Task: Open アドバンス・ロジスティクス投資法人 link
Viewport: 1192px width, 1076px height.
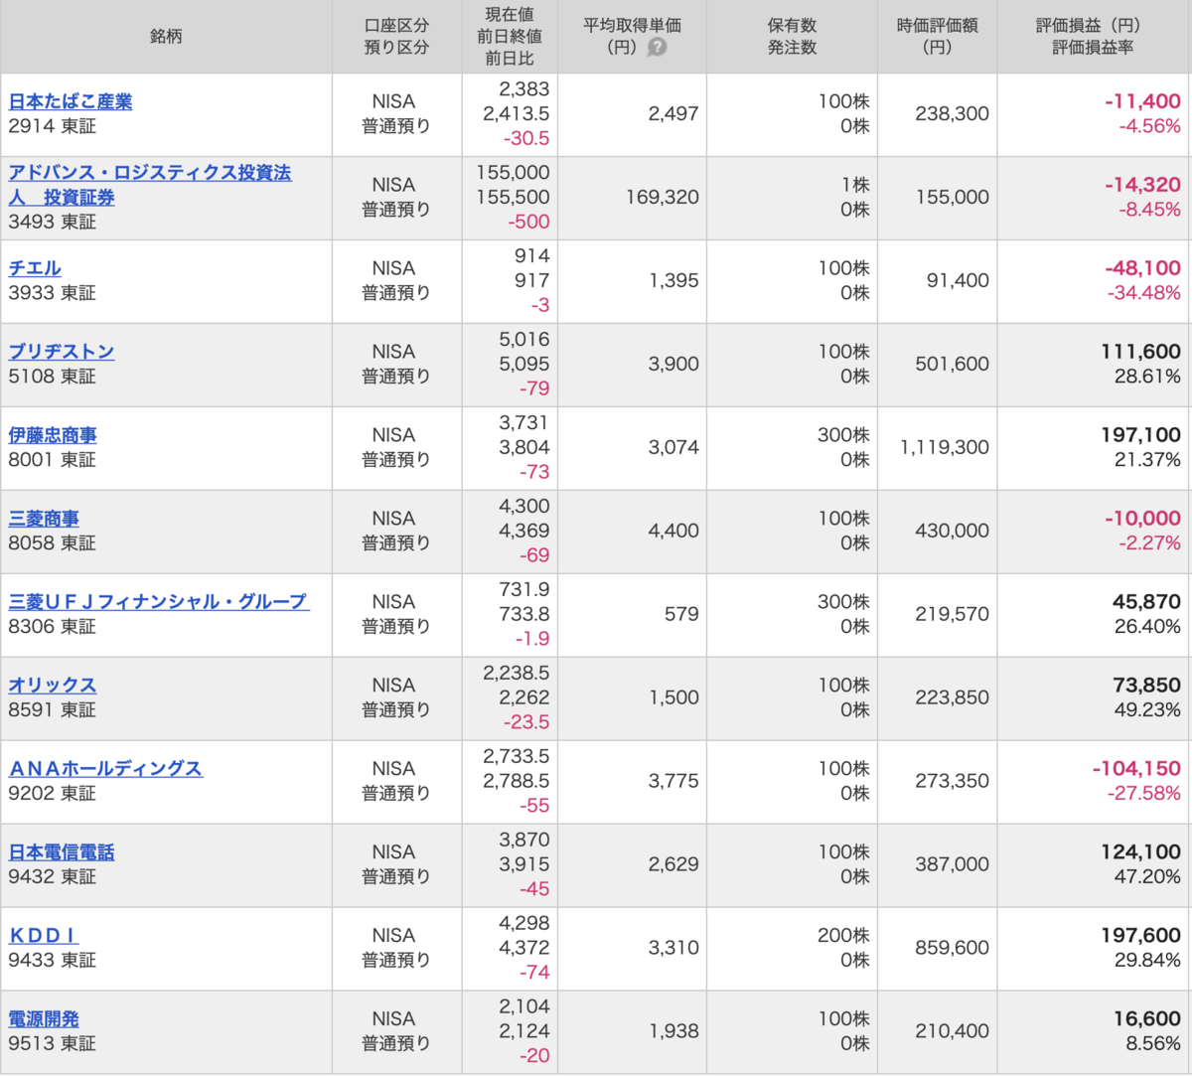Action: click(150, 185)
